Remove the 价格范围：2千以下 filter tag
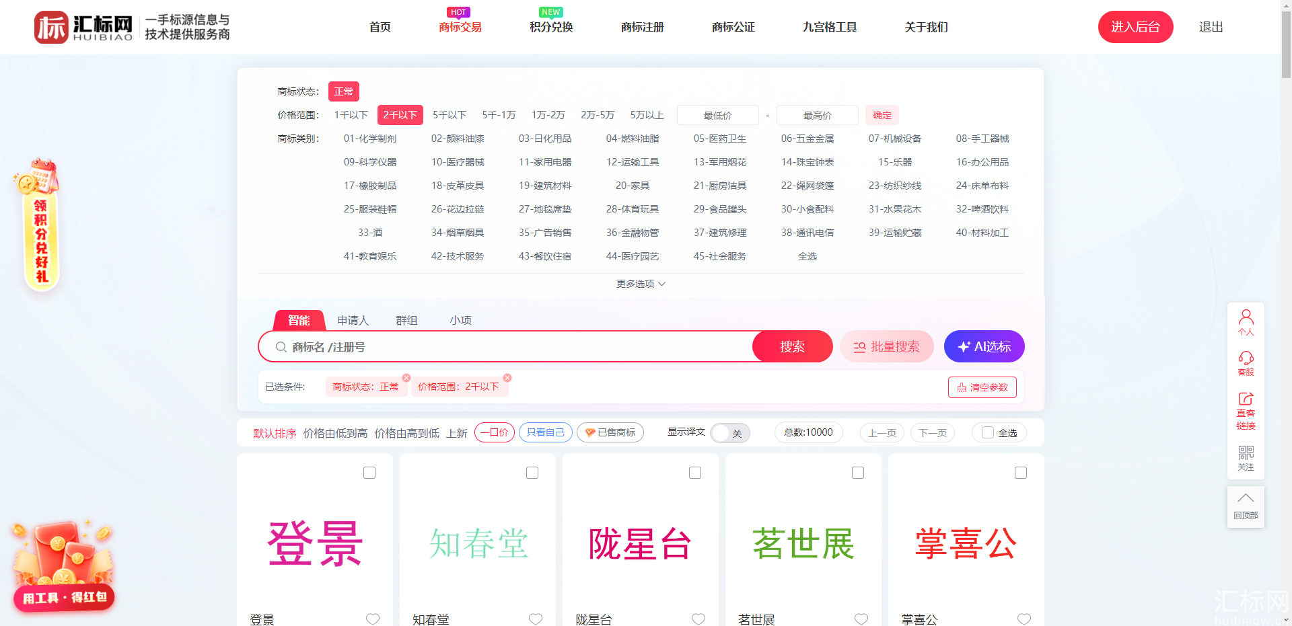 coord(507,378)
